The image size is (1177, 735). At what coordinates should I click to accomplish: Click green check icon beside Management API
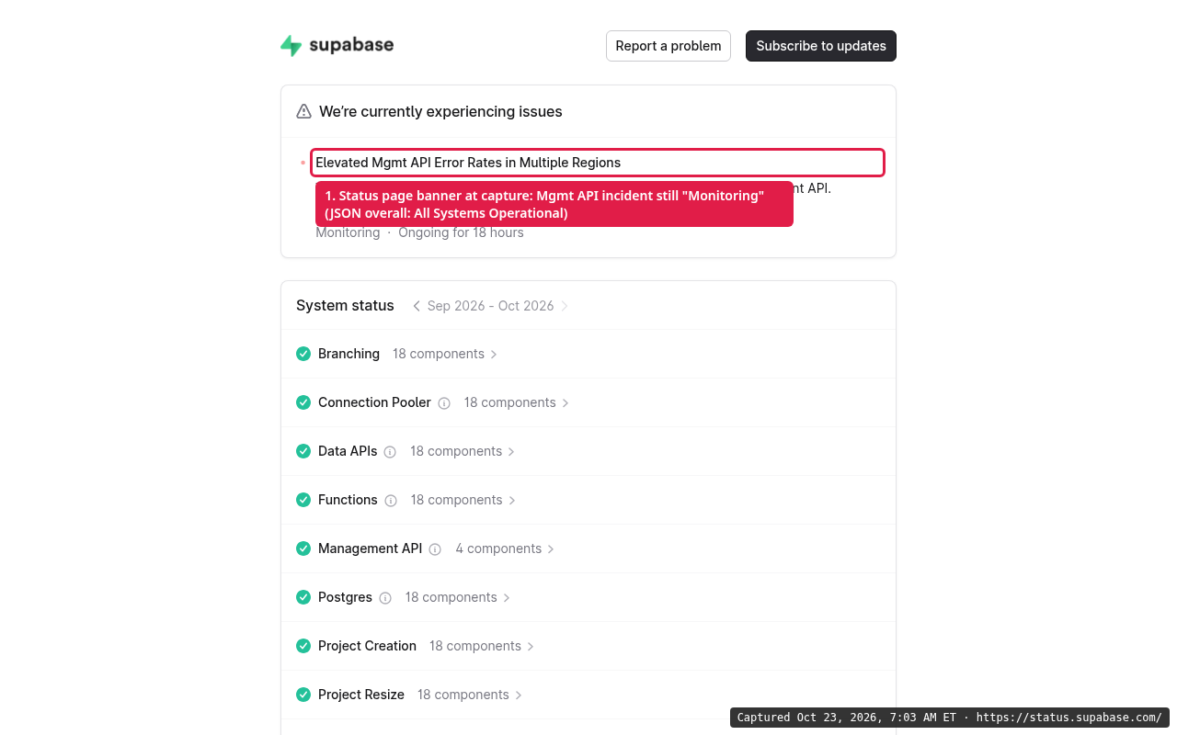[x=303, y=548]
